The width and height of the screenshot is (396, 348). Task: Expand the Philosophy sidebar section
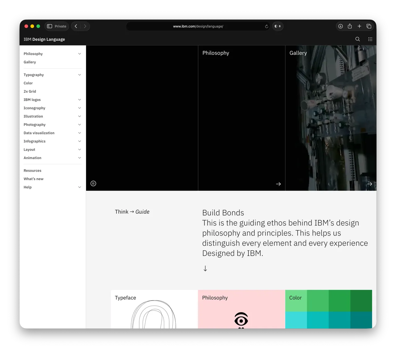80,54
